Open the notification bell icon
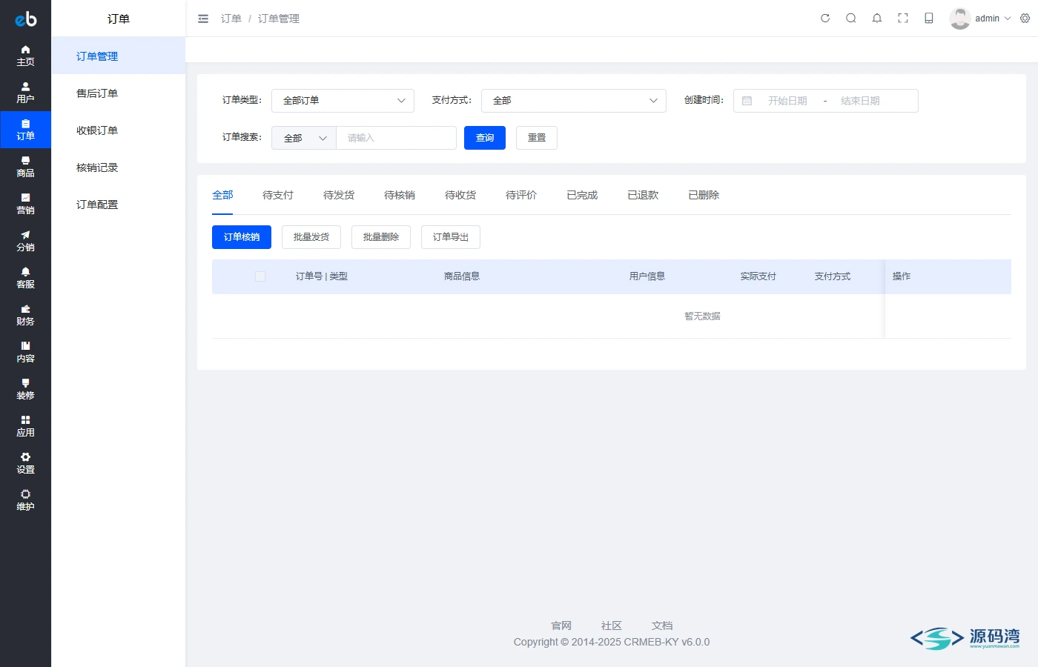The image size is (1038, 667). 877,19
